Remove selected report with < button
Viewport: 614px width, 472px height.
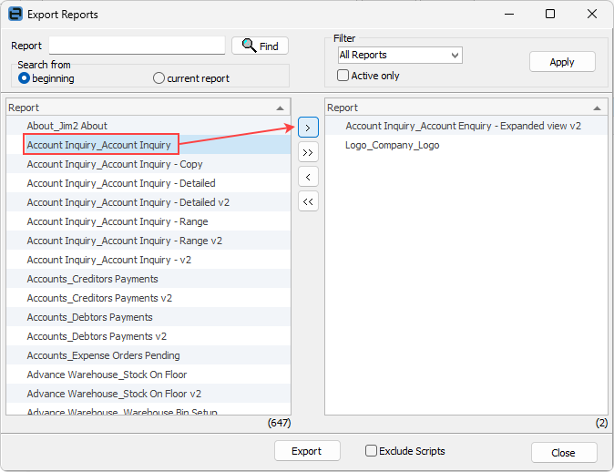point(308,177)
